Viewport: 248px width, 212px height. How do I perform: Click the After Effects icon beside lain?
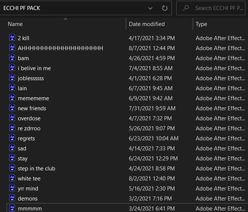click(12, 88)
